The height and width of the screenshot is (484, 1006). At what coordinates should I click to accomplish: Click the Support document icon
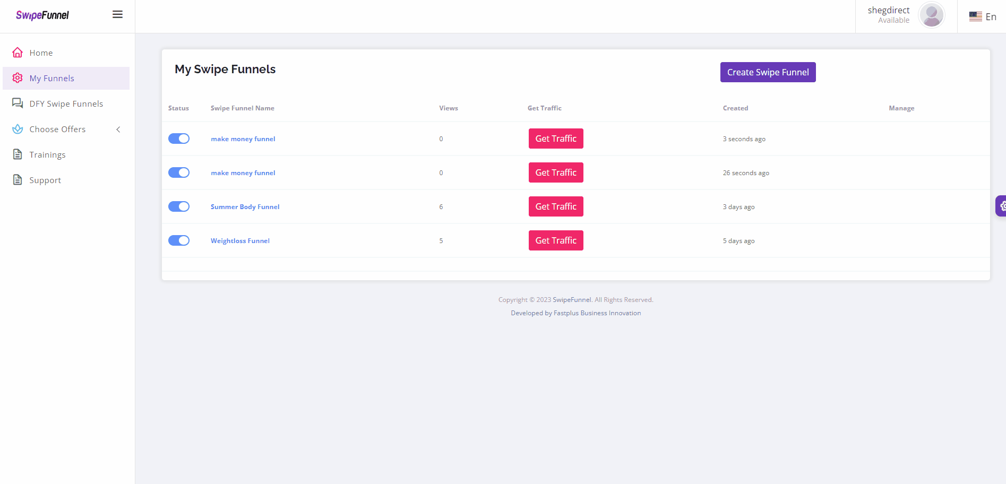pos(18,180)
